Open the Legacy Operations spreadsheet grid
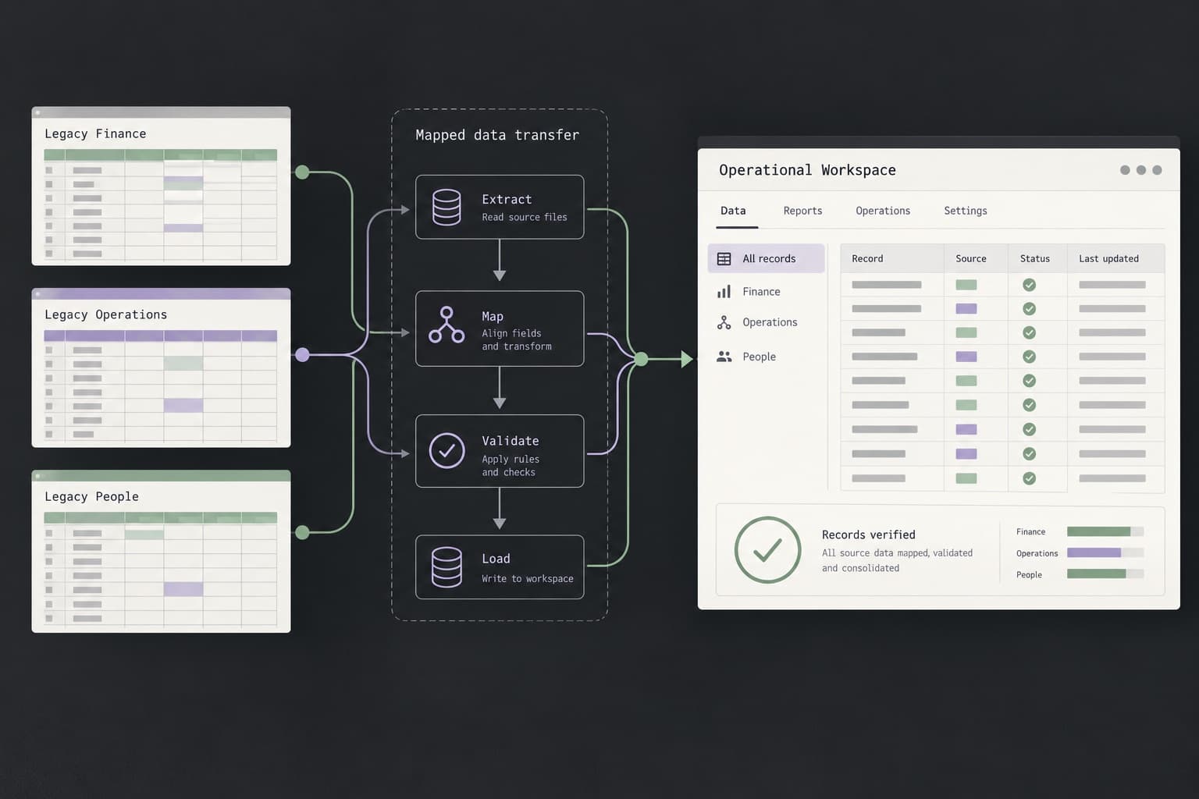1199x799 pixels. 161,386
